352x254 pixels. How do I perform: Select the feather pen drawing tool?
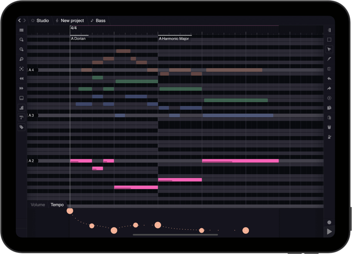(x=329, y=59)
